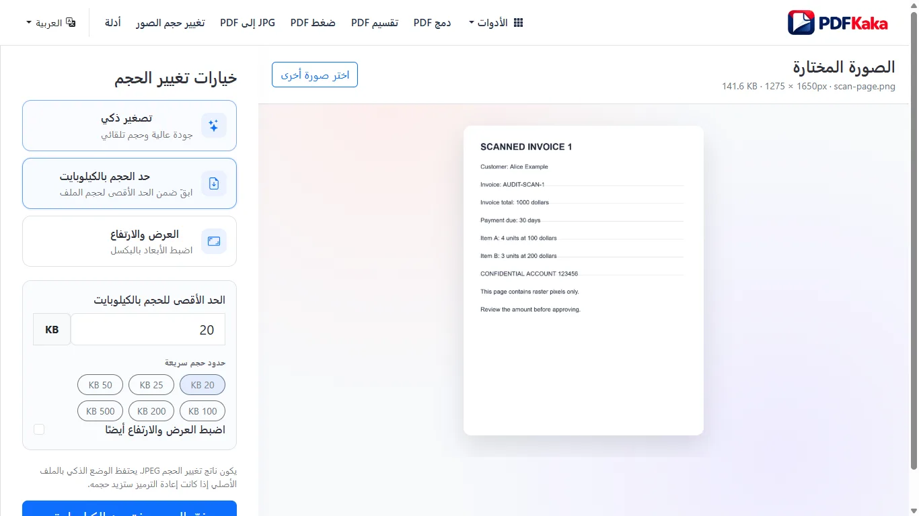Image resolution: width=919 pixels, height=516 pixels.
Task: Choose the 20 KB quick limit
Action: coord(203,385)
